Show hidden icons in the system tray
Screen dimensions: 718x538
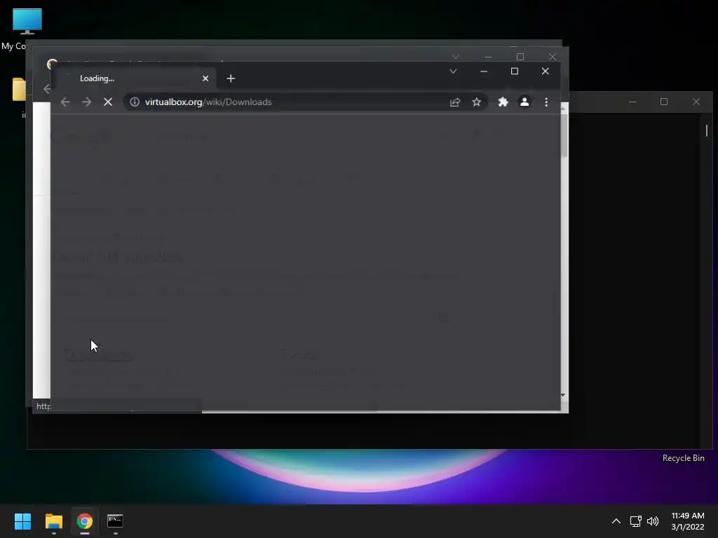pos(616,521)
